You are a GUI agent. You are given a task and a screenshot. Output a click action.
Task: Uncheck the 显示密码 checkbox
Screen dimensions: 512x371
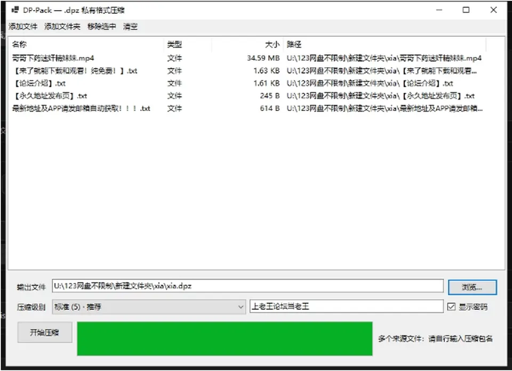coord(451,306)
